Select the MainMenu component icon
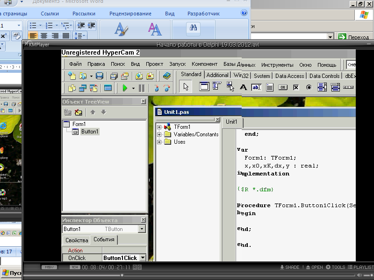This screenshot has height=280, width=374. point(217,86)
